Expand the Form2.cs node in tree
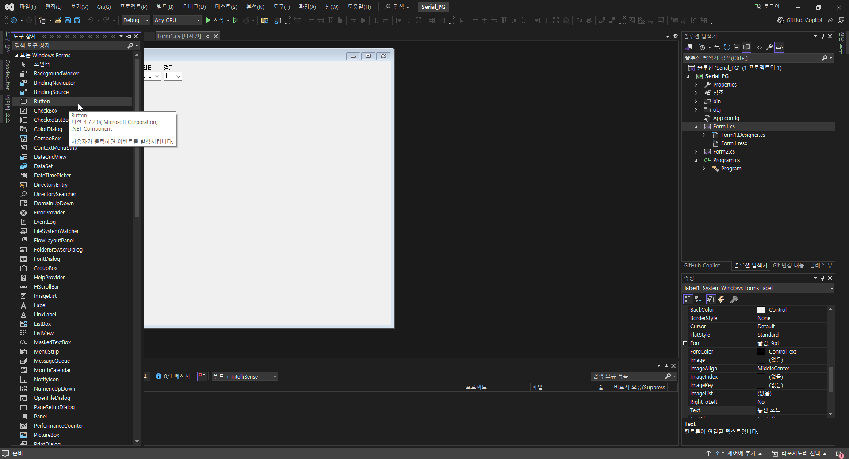The width and height of the screenshot is (849, 459). tap(696, 152)
